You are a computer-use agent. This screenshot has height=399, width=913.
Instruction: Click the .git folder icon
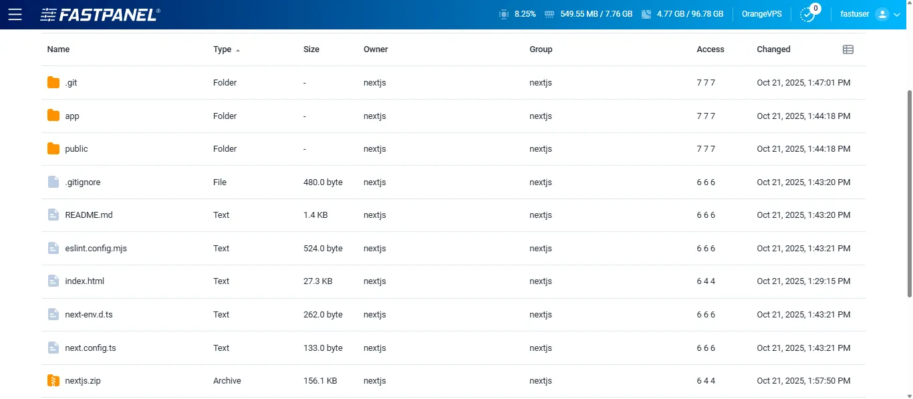pos(53,83)
